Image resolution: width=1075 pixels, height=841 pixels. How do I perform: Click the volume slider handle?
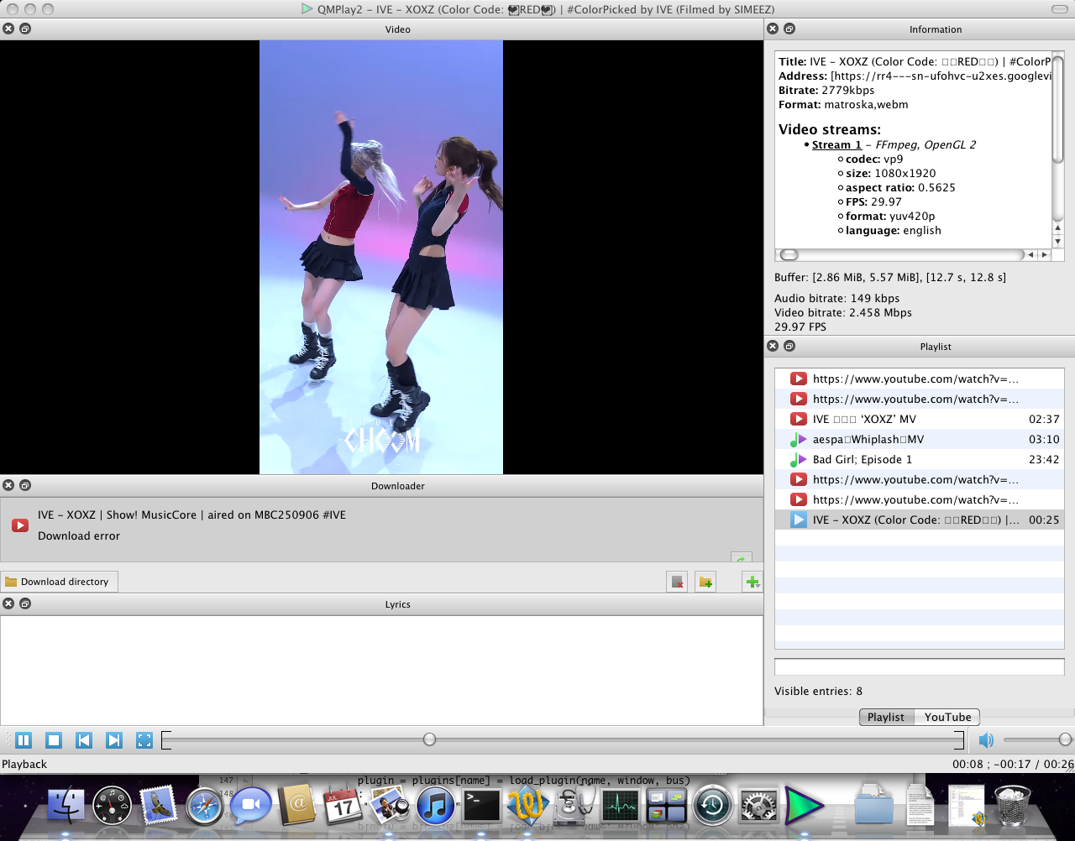(1065, 739)
